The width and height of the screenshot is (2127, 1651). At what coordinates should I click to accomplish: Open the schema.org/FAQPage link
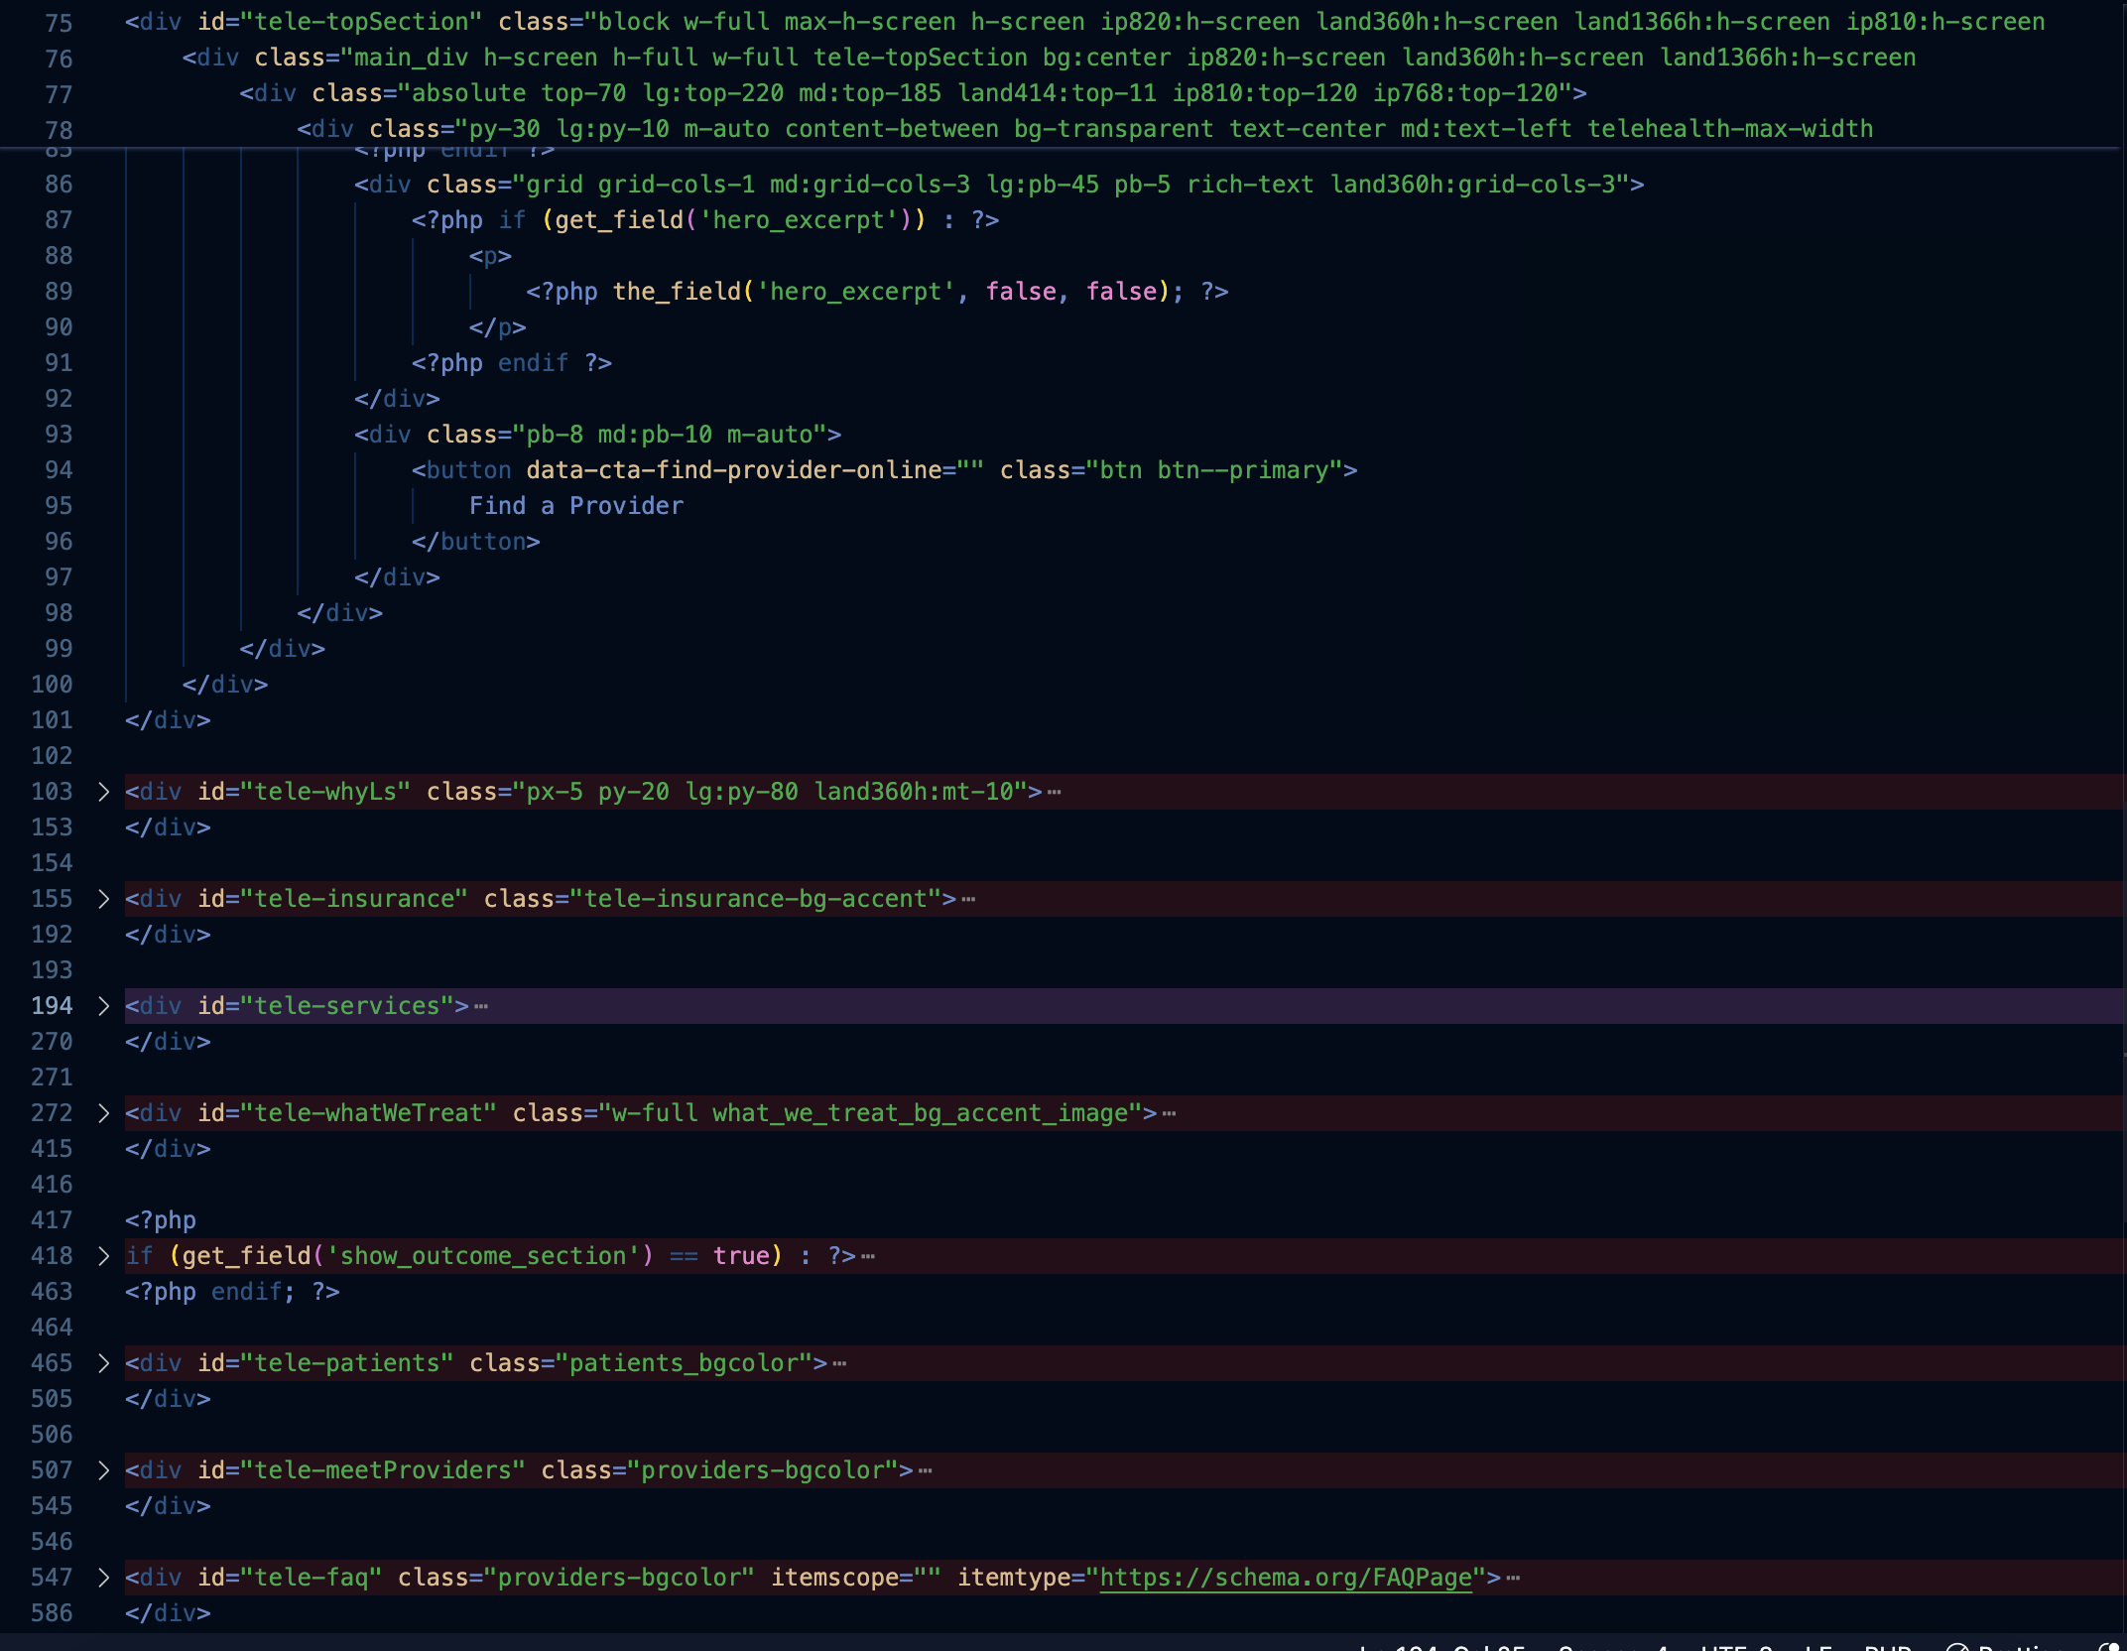click(x=1285, y=1578)
